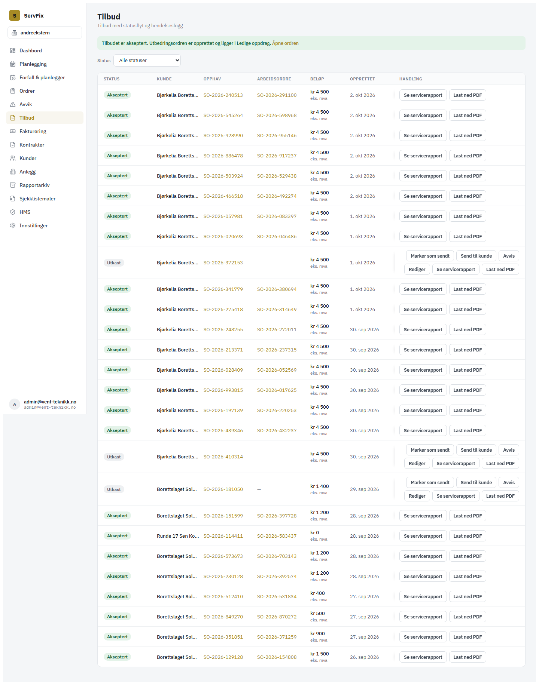Navigate to the Kunder menu item
The height and width of the screenshot is (685, 539).
click(45, 158)
